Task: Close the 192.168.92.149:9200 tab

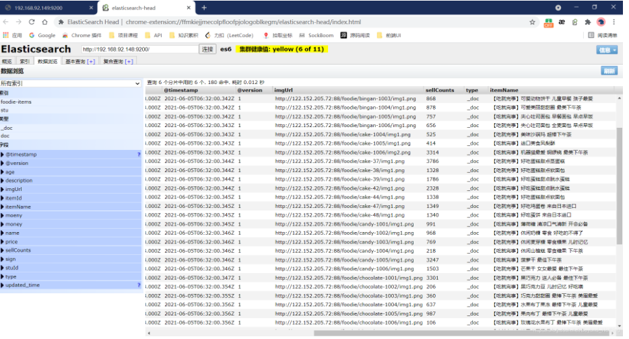Action: tap(91, 7)
